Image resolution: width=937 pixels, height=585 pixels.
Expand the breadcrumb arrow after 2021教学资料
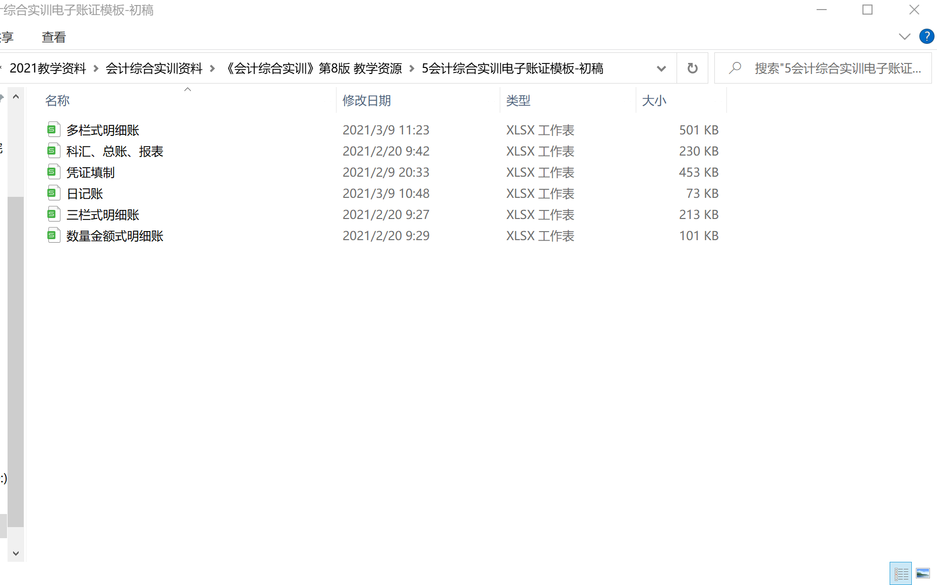pyautogui.click(x=96, y=68)
